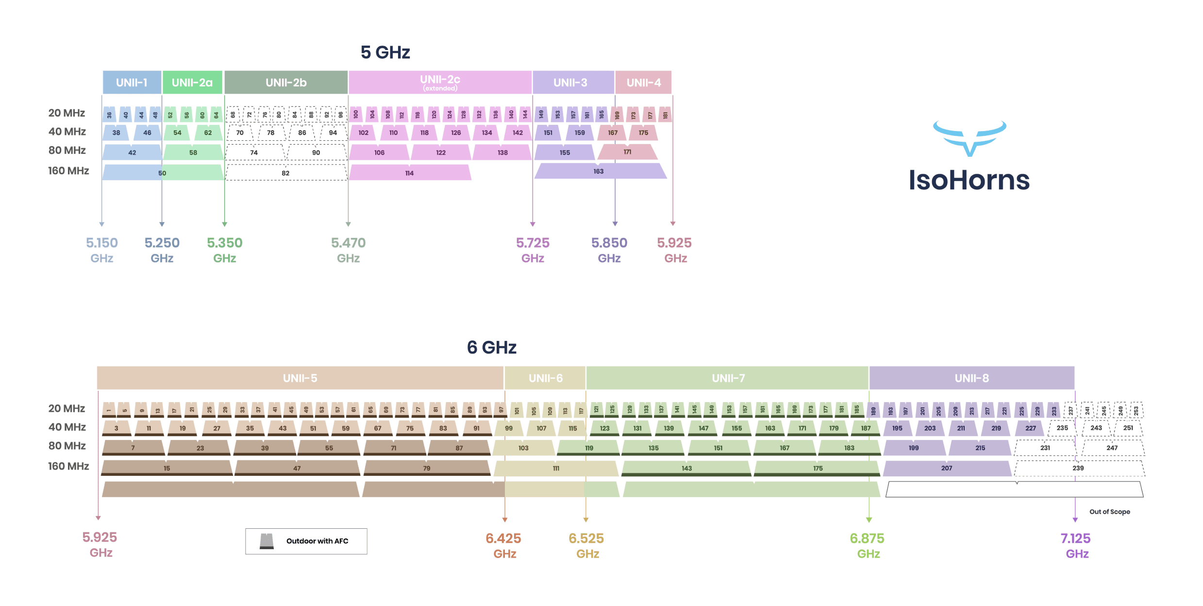The height and width of the screenshot is (606, 1203).
Task: Select the UNII-2a band header
Action: click(192, 82)
